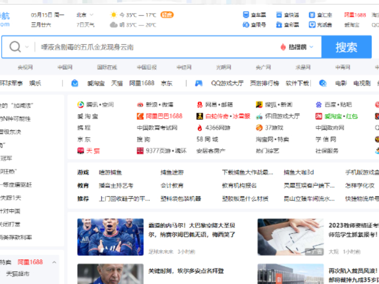
Task: Open the 中国日报 link
Action: pyautogui.click(x=147, y=67)
